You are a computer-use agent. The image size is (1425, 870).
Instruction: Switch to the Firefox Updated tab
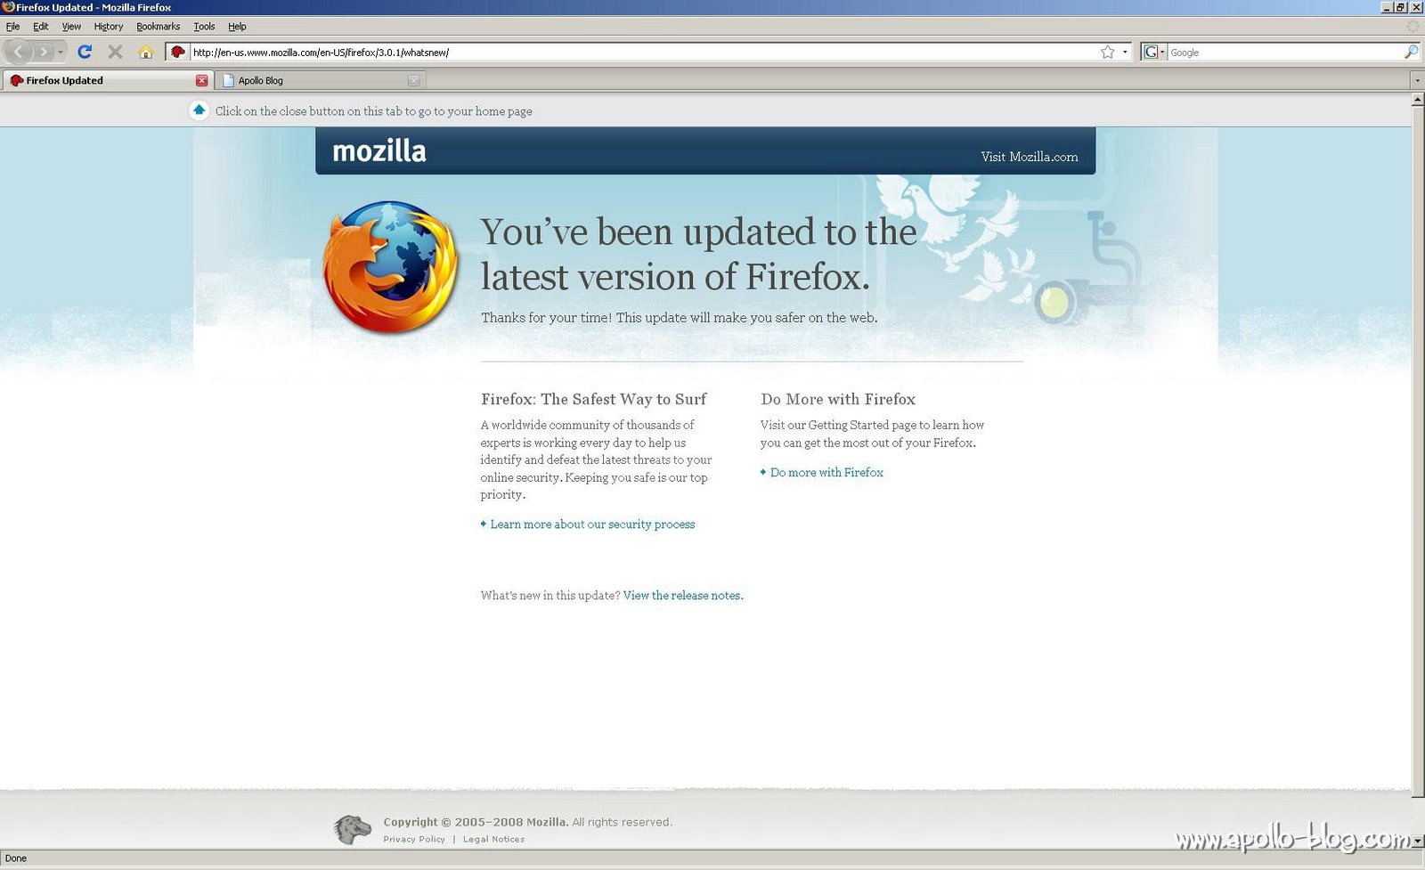pos(107,80)
